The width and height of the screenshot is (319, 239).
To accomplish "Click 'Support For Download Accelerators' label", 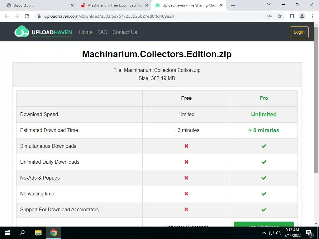I will click(x=60, y=209).
